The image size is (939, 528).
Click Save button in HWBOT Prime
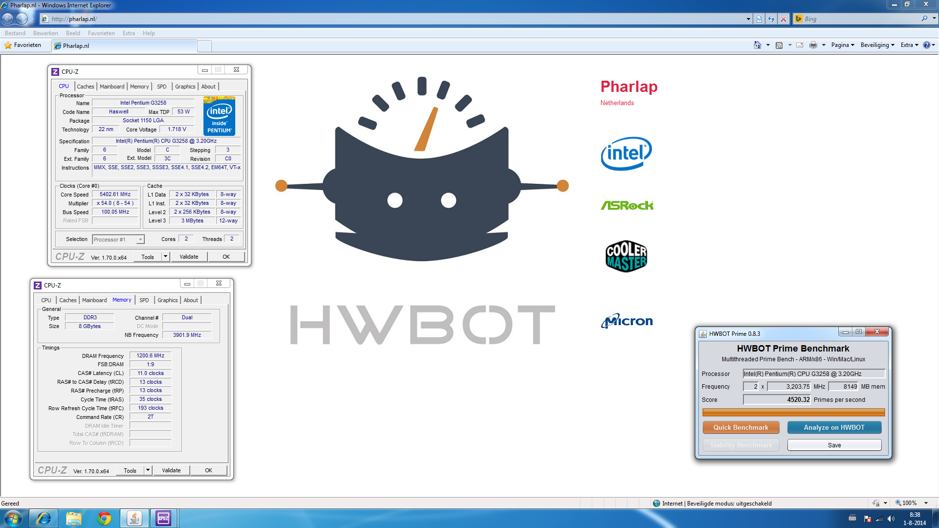[834, 445]
